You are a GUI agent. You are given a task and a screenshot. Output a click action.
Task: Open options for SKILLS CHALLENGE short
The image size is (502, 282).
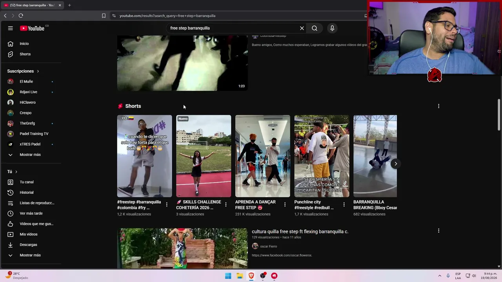226,204
